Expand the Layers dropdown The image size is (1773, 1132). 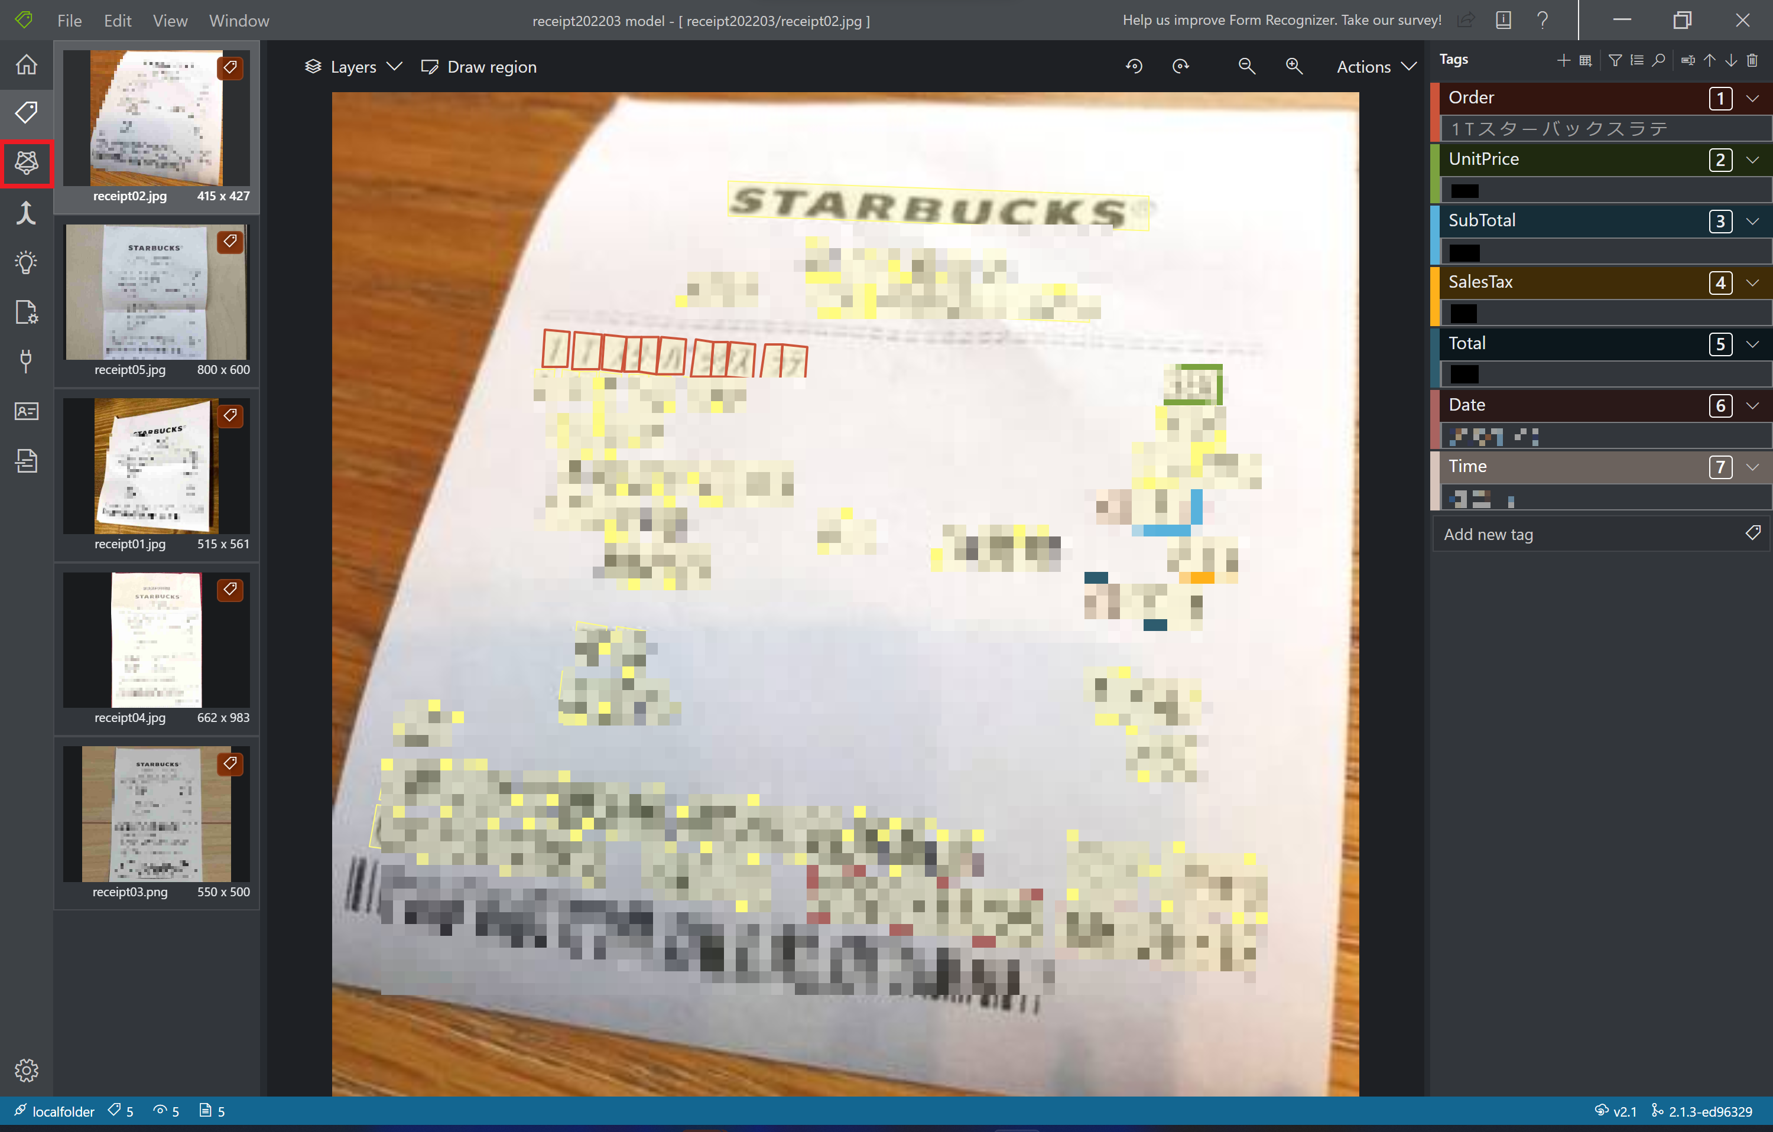pos(353,67)
